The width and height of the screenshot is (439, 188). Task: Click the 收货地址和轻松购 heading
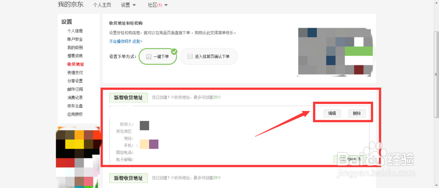tap(126, 23)
